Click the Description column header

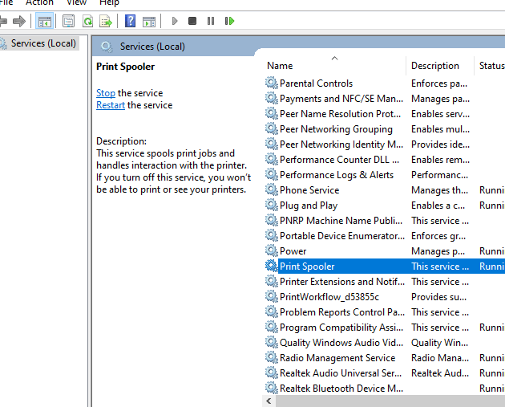[435, 66]
